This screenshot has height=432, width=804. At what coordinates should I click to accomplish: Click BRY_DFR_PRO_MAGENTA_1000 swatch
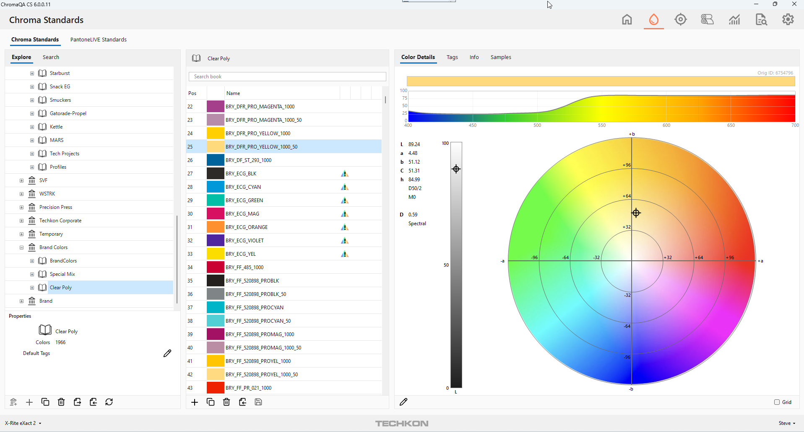(215, 107)
